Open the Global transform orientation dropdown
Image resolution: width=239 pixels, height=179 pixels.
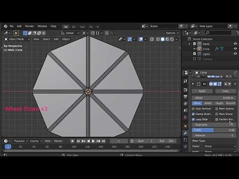point(70,33)
